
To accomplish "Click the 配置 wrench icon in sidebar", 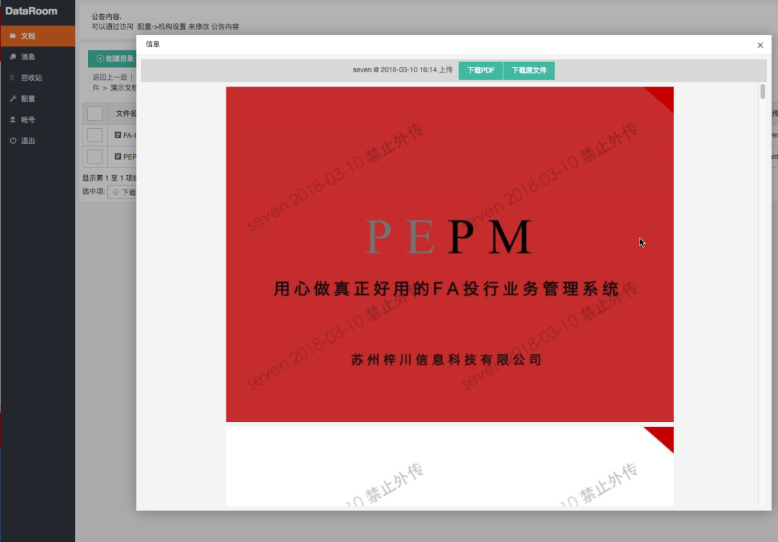I will click(12, 99).
